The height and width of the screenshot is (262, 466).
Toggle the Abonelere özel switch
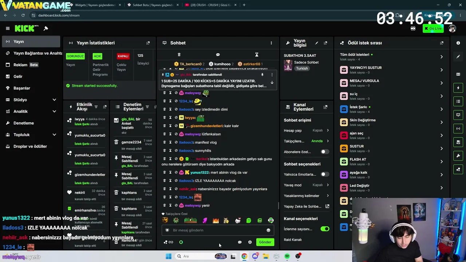tap(324, 152)
